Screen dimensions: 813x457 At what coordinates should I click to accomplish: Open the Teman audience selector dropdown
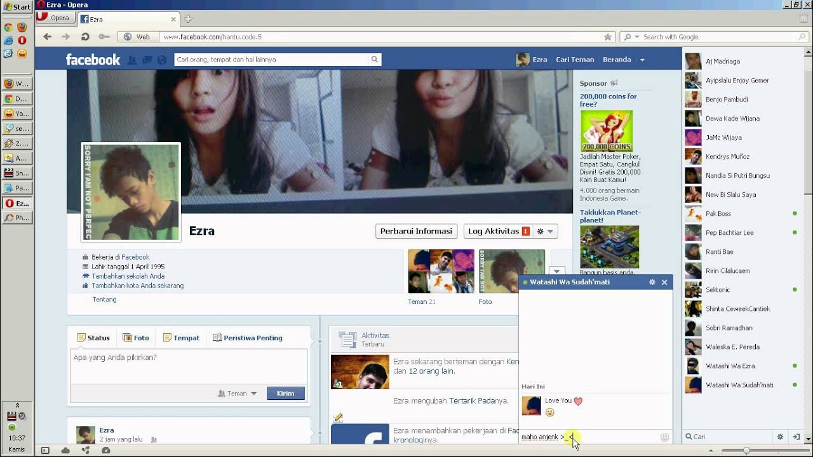click(x=237, y=394)
